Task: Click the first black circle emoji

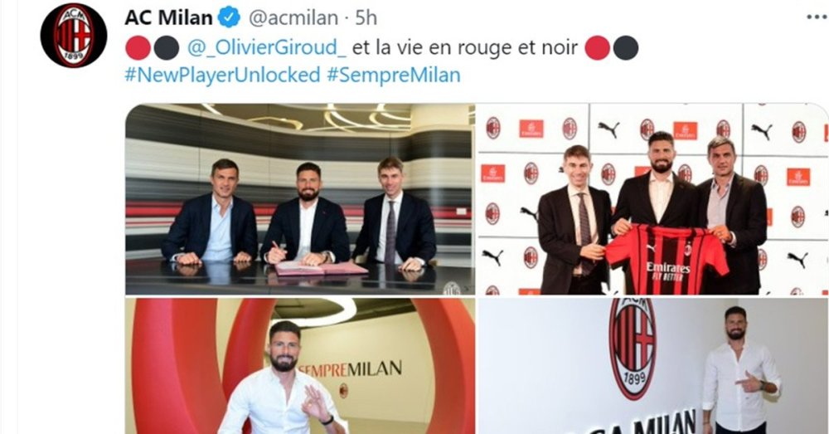Action: click(x=167, y=48)
